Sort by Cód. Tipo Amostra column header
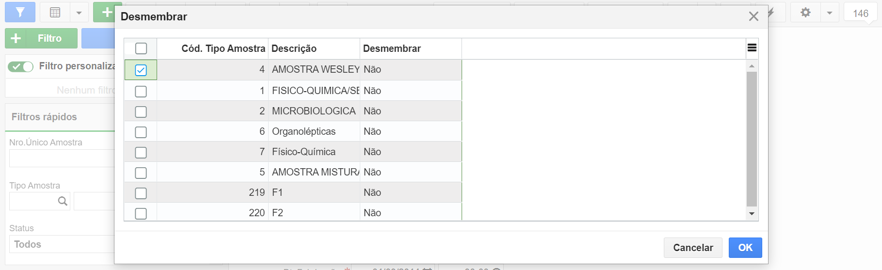This screenshot has height=270, width=882. click(223, 48)
